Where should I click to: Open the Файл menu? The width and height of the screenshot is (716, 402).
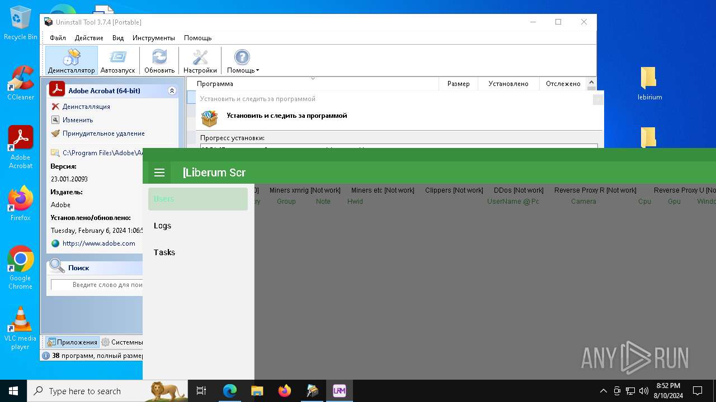58,38
